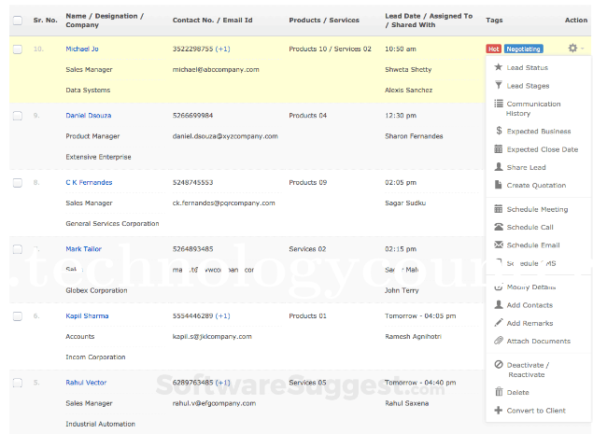
Task: Select Schedule Call menu item
Action: click(529, 227)
